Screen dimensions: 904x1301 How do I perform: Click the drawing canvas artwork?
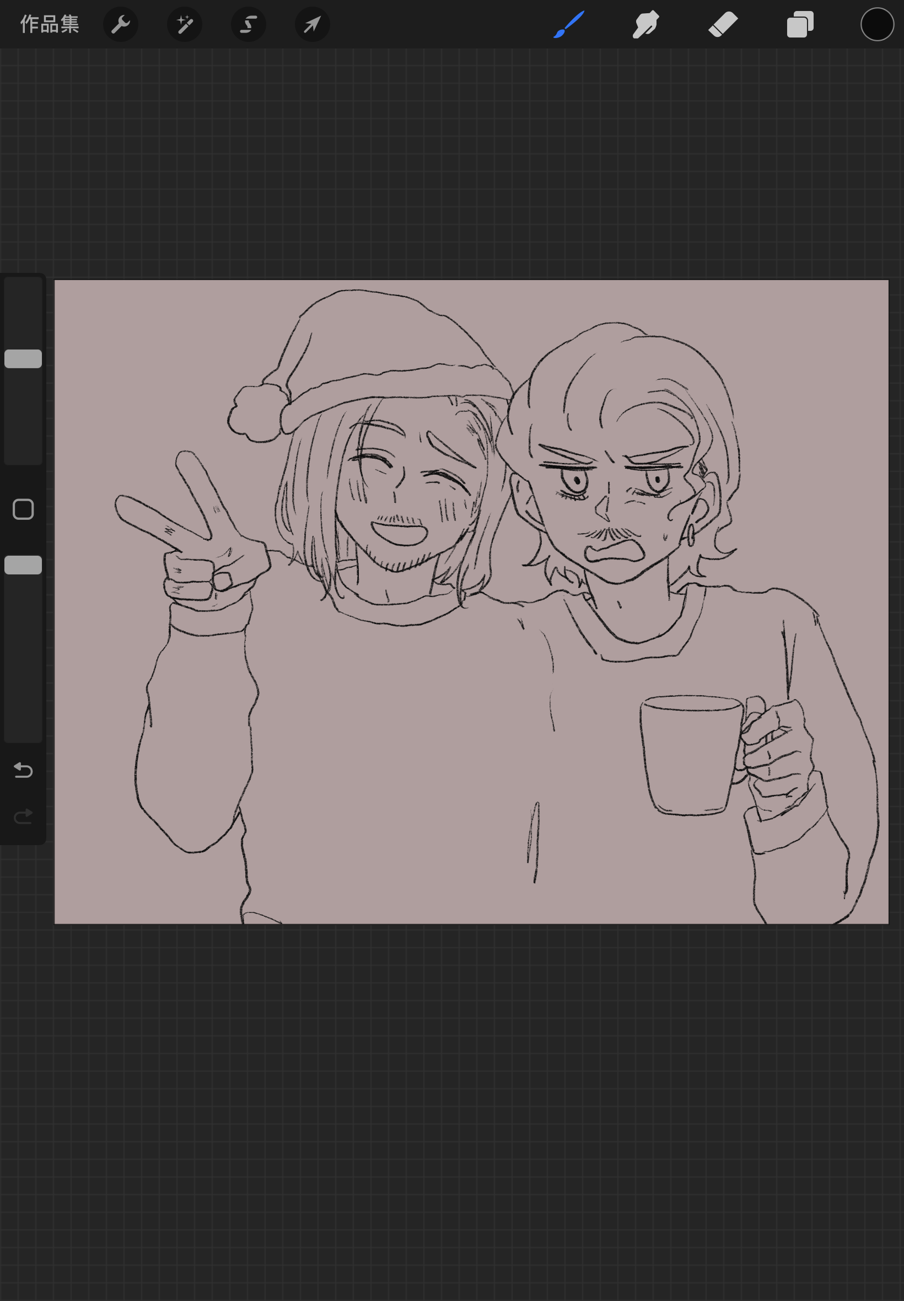[x=471, y=601]
